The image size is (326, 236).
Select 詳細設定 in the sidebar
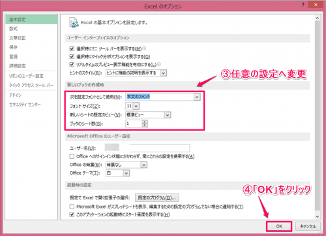(31, 66)
